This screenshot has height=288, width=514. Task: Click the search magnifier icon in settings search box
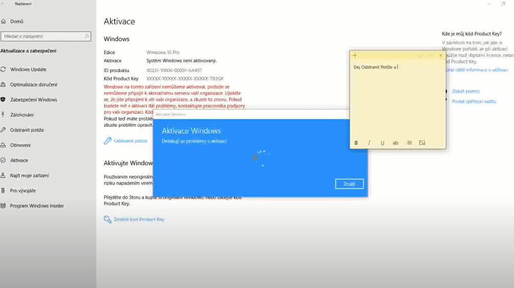pos(86,36)
